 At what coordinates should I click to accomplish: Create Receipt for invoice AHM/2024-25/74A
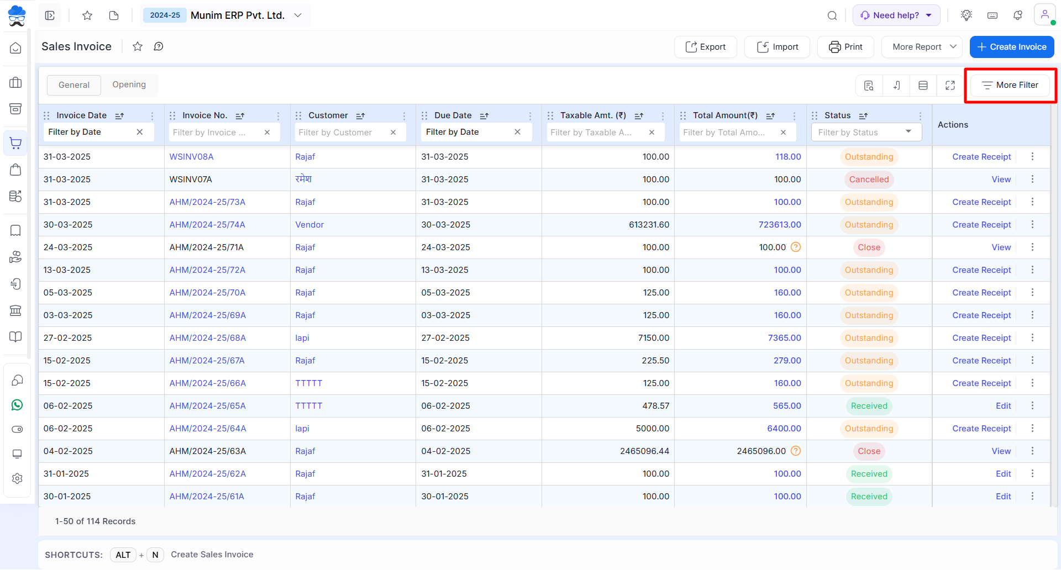(981, 225)
